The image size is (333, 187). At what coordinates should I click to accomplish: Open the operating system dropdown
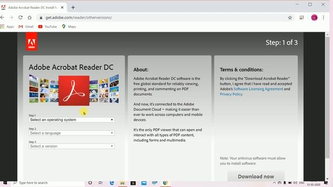[72, 120]
